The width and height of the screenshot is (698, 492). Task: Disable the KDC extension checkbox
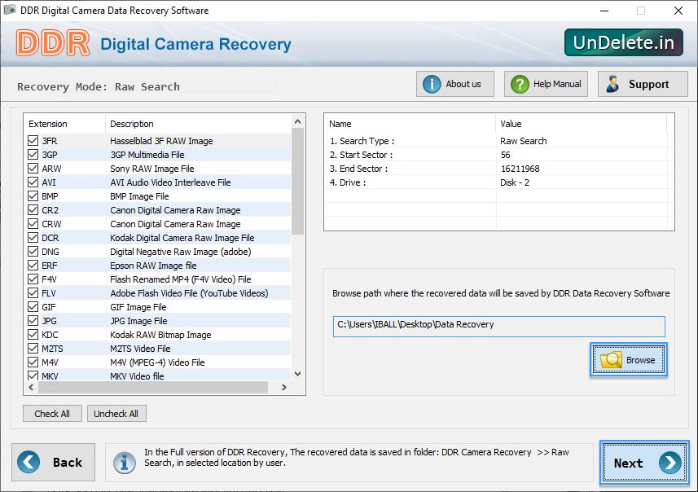pyautogui.click(x=33, y=334)
